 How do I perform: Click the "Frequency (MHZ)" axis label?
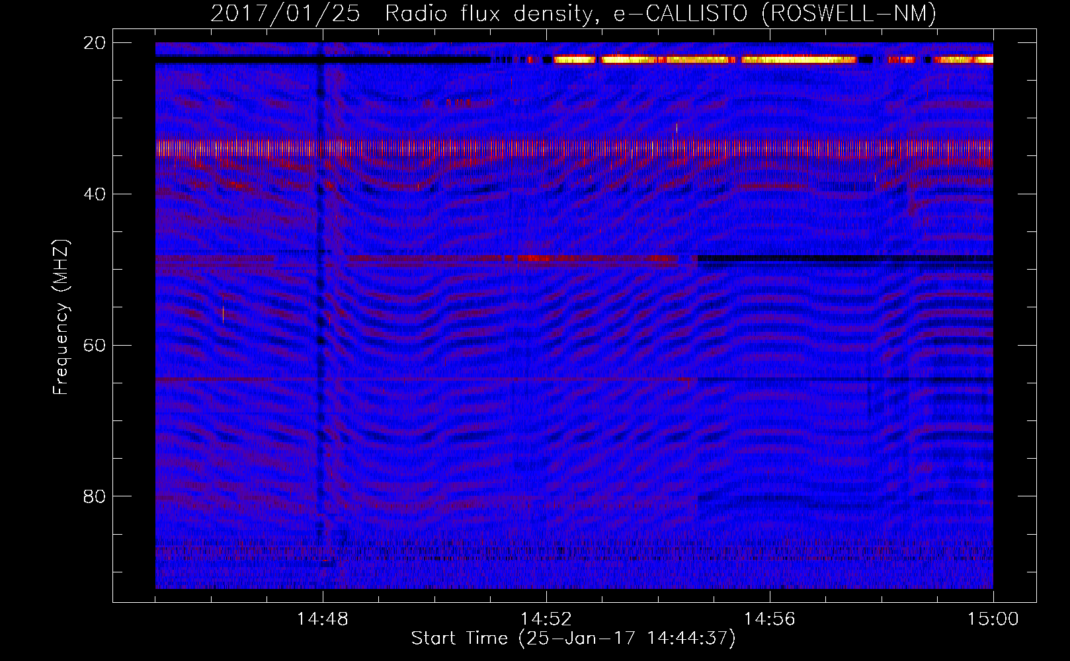(x=61, y=317)
